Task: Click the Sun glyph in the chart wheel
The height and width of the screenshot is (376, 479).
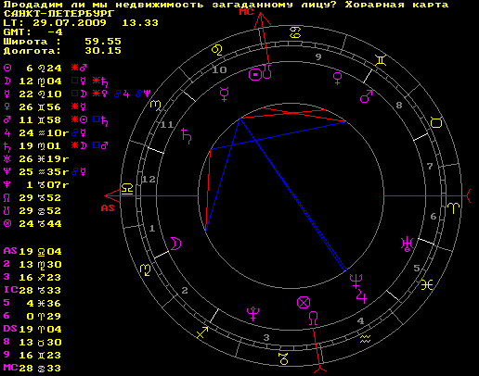Action: click(x=255, y=75)
